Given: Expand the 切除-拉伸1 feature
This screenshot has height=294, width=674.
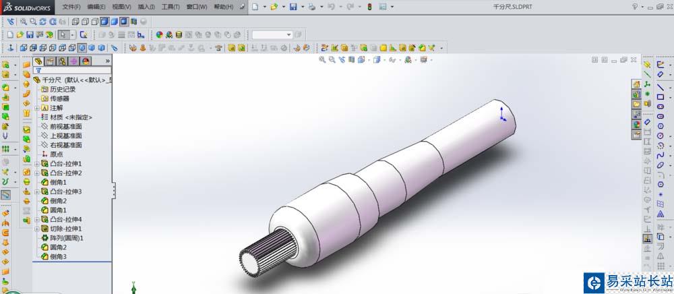Looking at the screenshot, I should pos(37,229).
